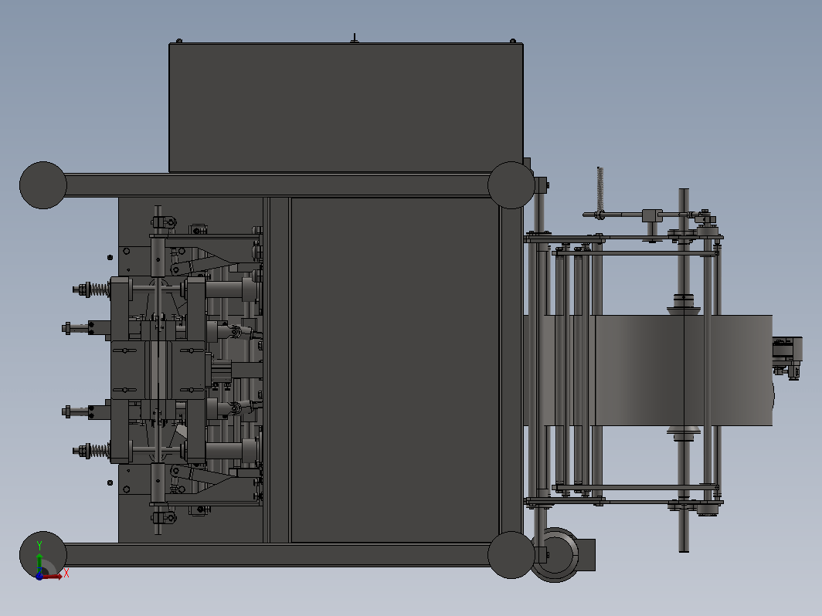Click the small bolt atop the cabinet center
Screen dimensions: 822x616
tap(355, 39)
